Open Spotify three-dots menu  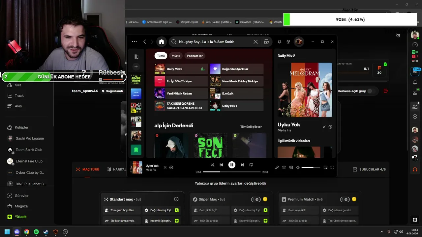click(134, 42)
